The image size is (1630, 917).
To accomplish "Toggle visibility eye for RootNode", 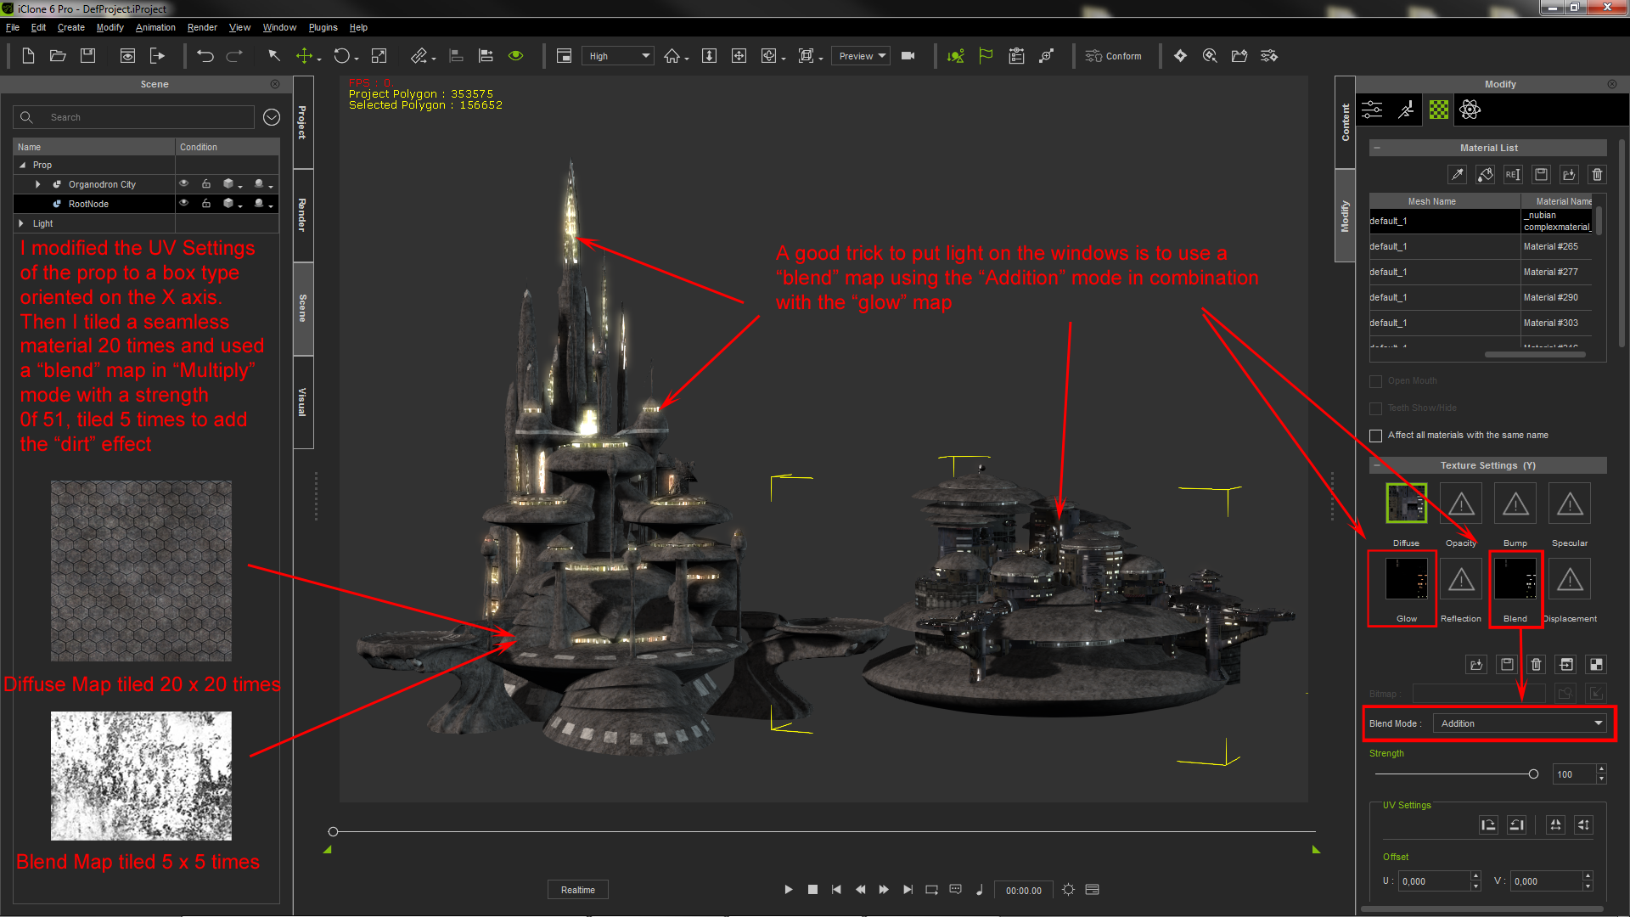I will [183, 204].
